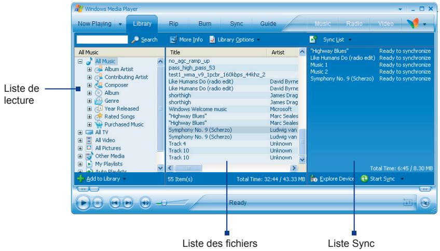This screenshot has height=251, width=440.
Task: Click the Album Artist icon
Action: click(99, 69)
